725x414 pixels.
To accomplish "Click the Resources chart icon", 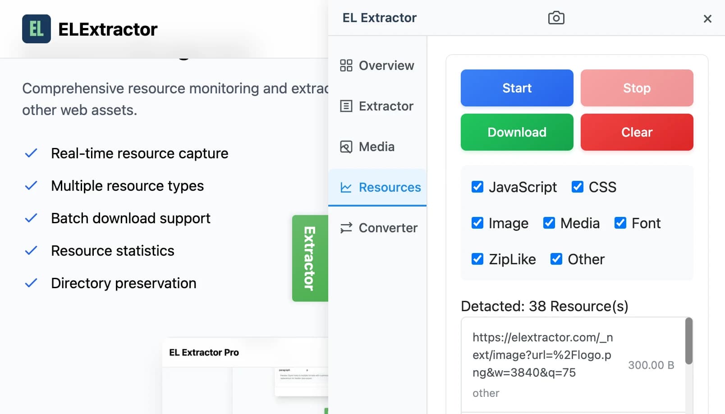I will tap(346, 187).
